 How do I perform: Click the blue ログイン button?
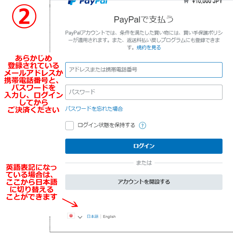pyautogui.click(x=144, y=146)
